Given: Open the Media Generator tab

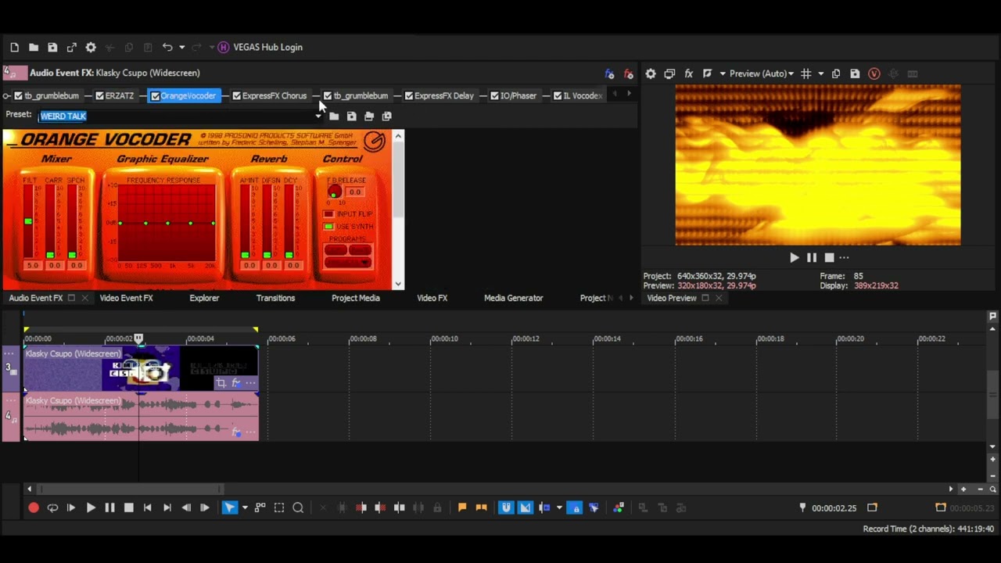Looking at the screenshot, I should click(x=513, y=298).
